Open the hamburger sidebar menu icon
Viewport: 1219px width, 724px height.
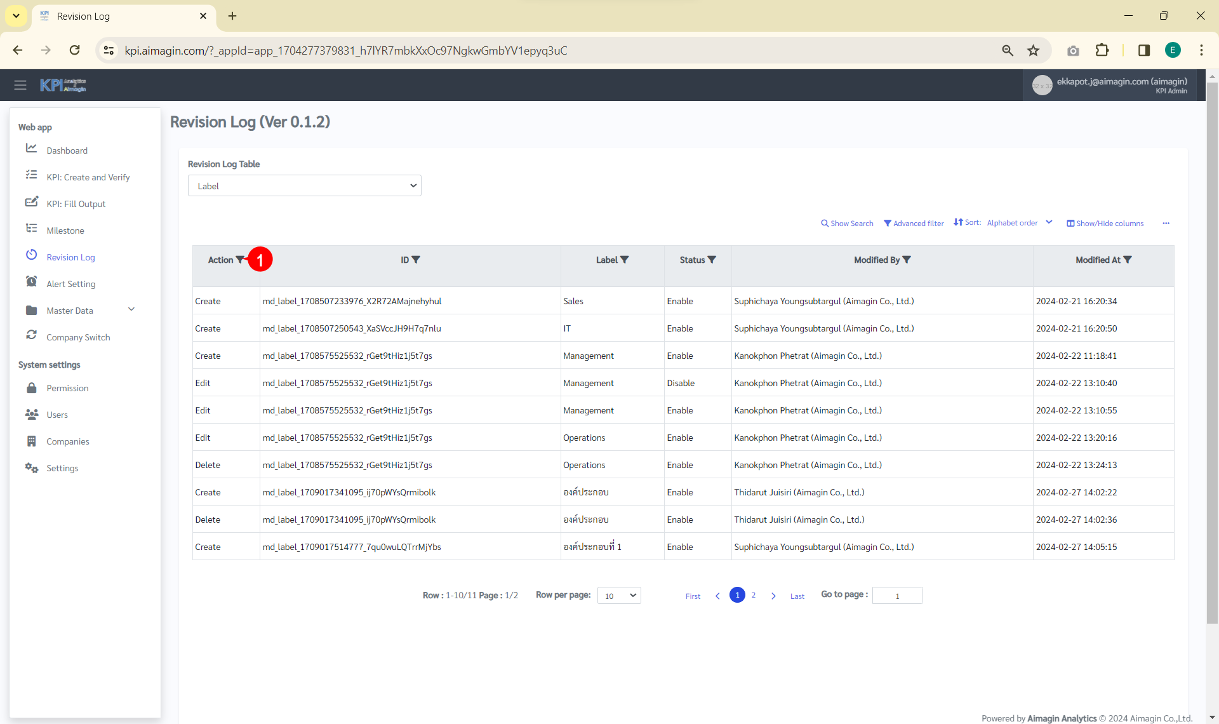point(20,85)
